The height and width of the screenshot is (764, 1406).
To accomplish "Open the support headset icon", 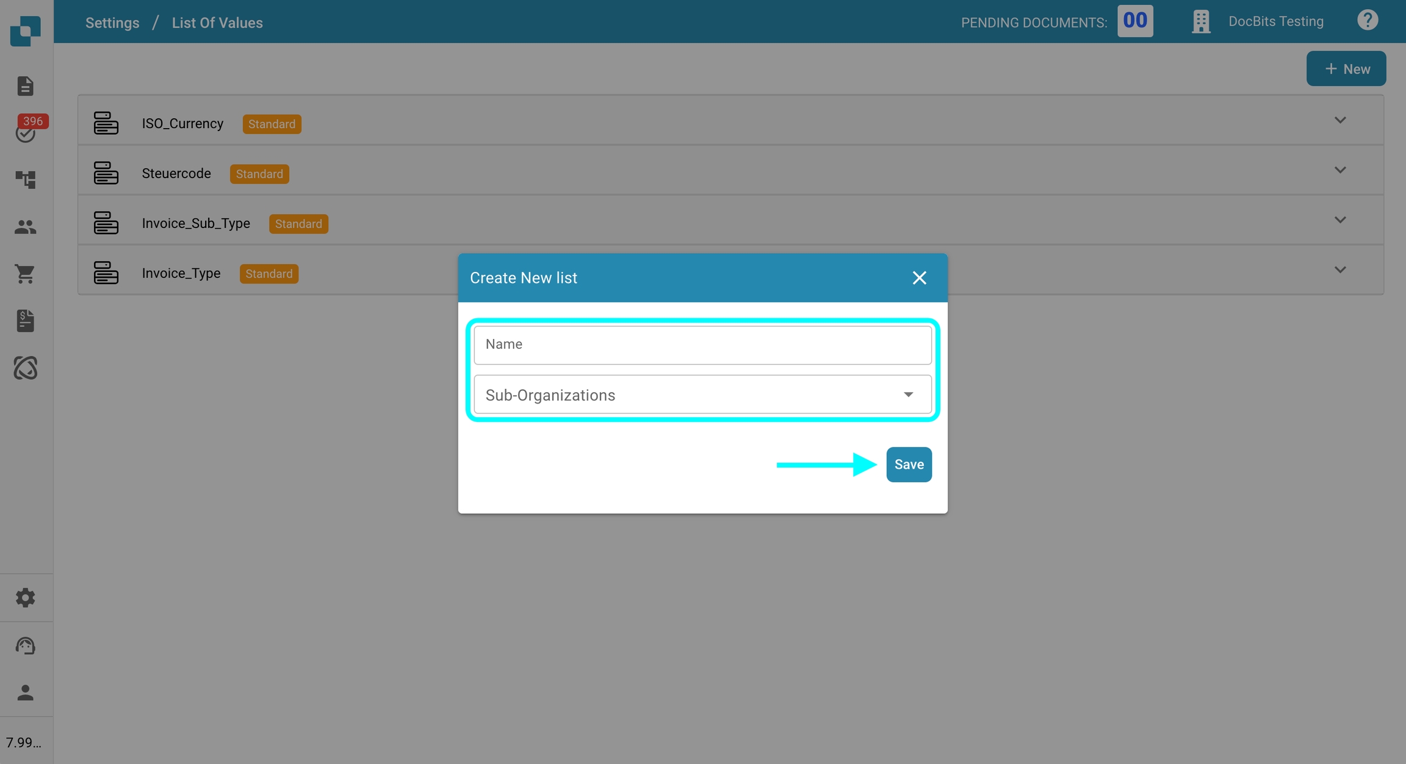I will [25, 645].
